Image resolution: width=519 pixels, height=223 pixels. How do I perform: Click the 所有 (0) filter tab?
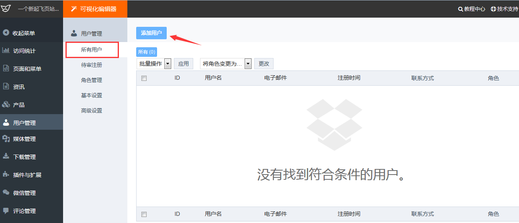(147, 52)
